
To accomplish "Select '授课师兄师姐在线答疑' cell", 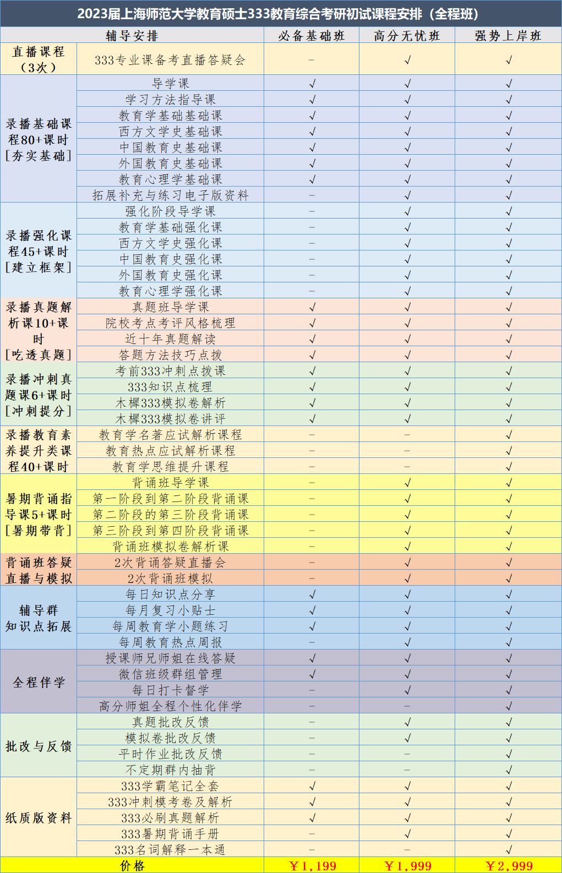I will click(x=170, y=658).
